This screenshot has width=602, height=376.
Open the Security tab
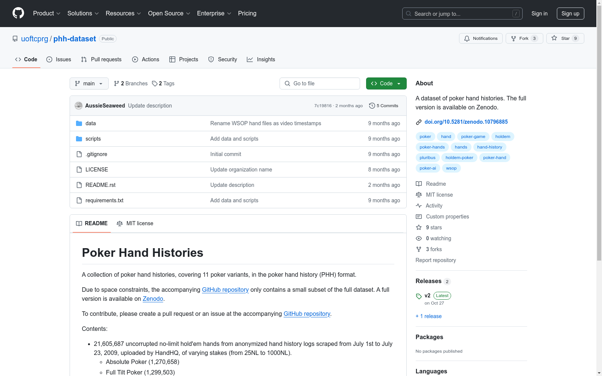[223, 59]
